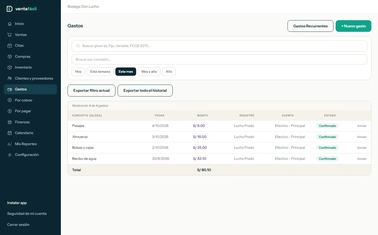The image size is (378, 235).
Task: Focus the Buscar por concepto field
Action: tap(219, 59)
